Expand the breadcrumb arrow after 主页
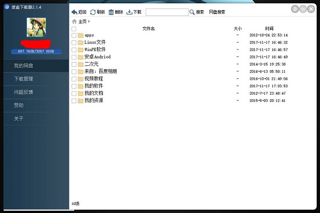320x213 pixels. pyautogui.click(x=89, y=21)
